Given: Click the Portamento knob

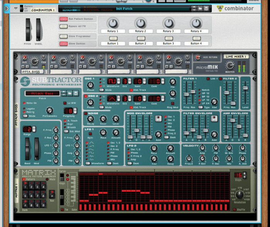Looking at the screenshot, I should [50, 111].
